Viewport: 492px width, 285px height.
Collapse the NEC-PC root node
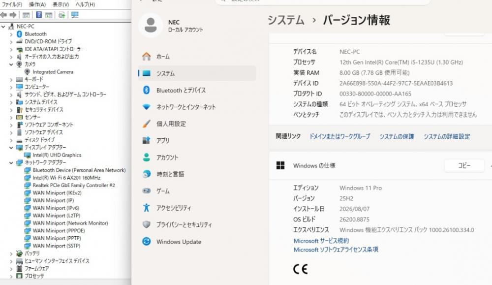3,27
